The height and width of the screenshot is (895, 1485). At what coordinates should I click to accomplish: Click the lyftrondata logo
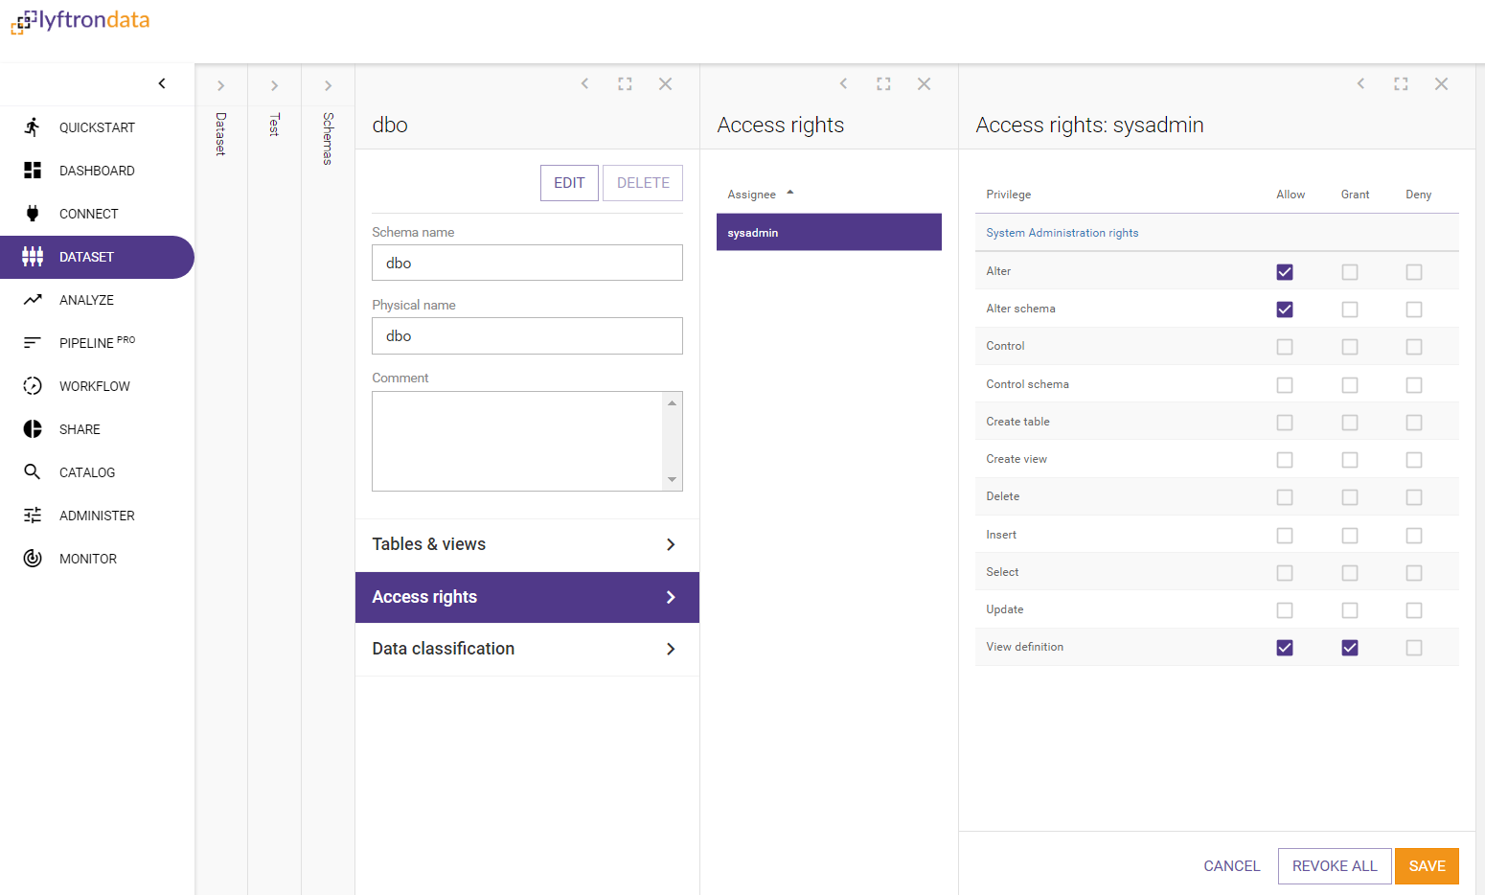click(80, 21)
